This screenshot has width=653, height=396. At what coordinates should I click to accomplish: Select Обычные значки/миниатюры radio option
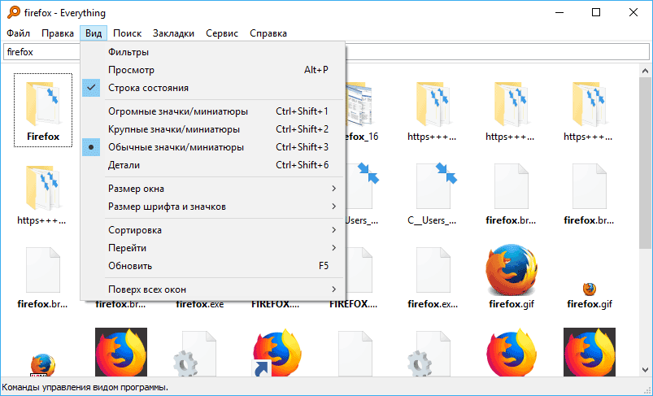pos(176,147)
